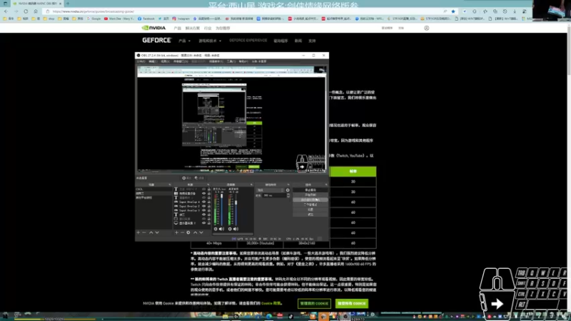Open OBS 文件 menu

[x=141, y=61]
